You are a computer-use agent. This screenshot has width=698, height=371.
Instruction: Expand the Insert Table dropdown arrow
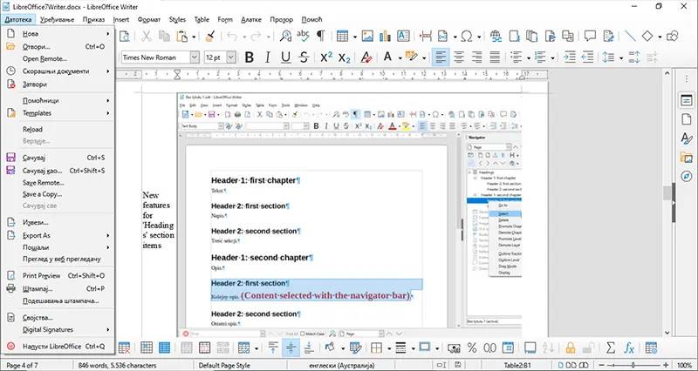[354, 37]
